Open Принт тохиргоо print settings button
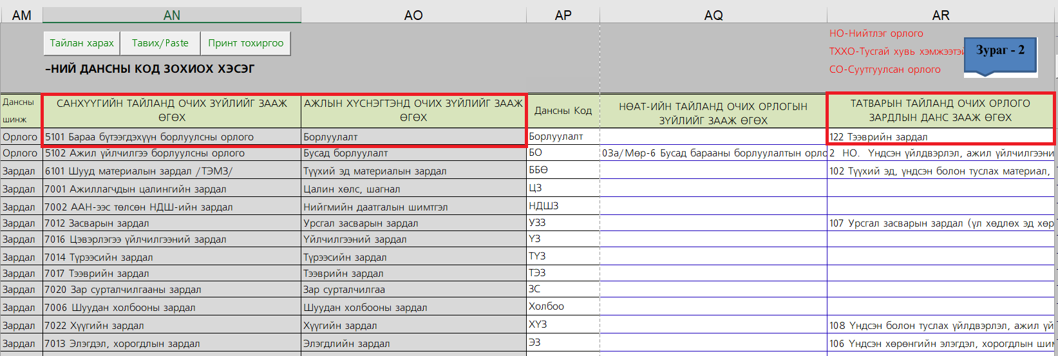This screenshot has width=1058, height=356. (245, 43)
